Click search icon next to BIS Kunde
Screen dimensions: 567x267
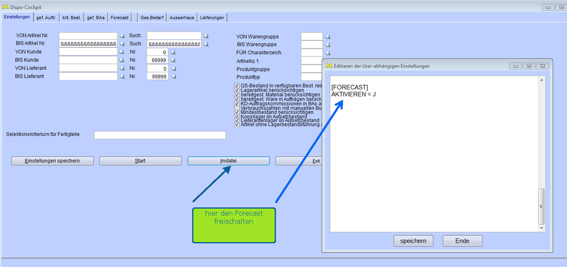coord(122,61)
